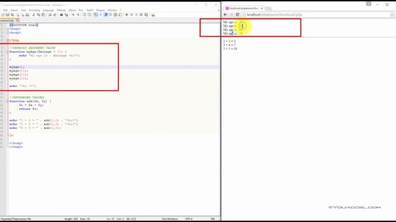Collapse the <body> fold marker
This screenshot has width=396, height=222.
click(8, 33)
